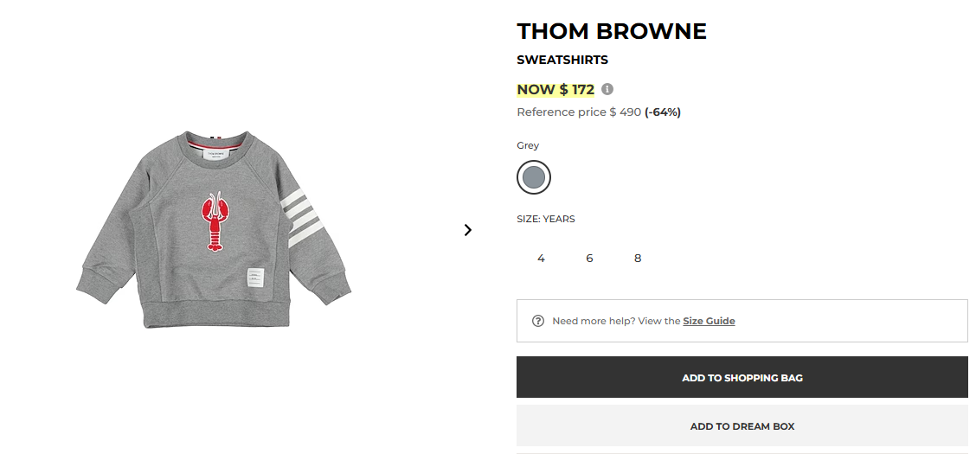Choose size 8 years
This screenshot has width=976, height=454.
tap(638, 258)
